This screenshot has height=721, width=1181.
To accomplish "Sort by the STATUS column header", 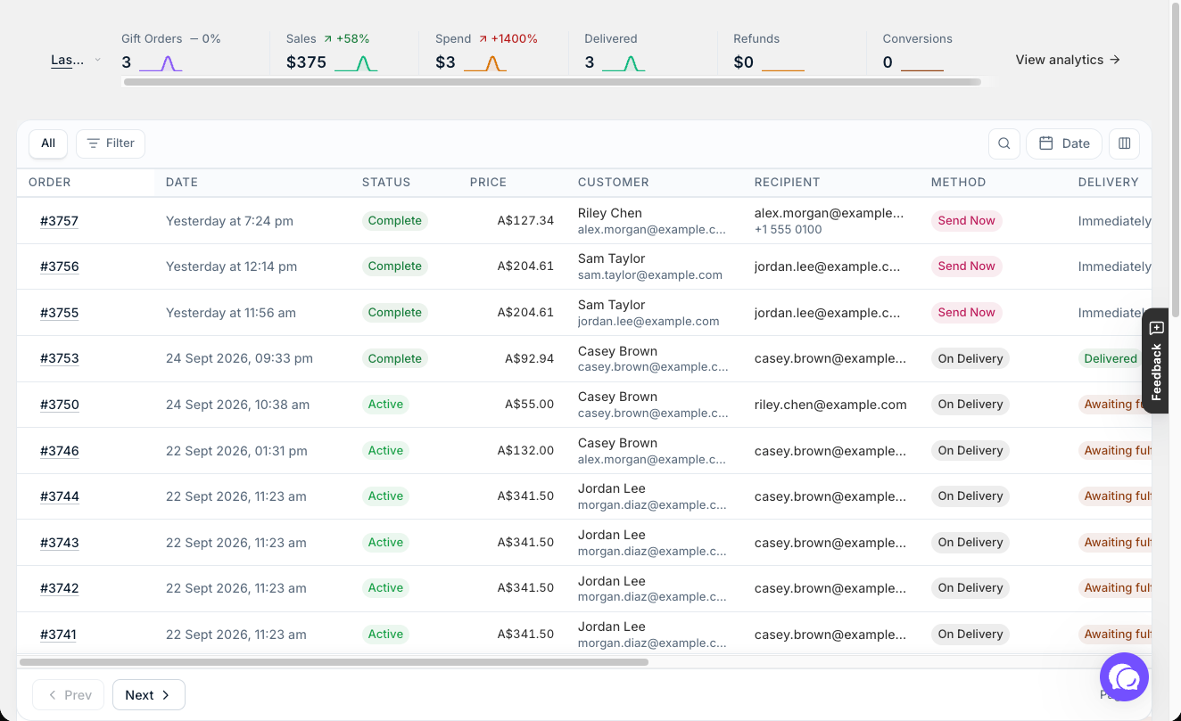I will point(386,182).
